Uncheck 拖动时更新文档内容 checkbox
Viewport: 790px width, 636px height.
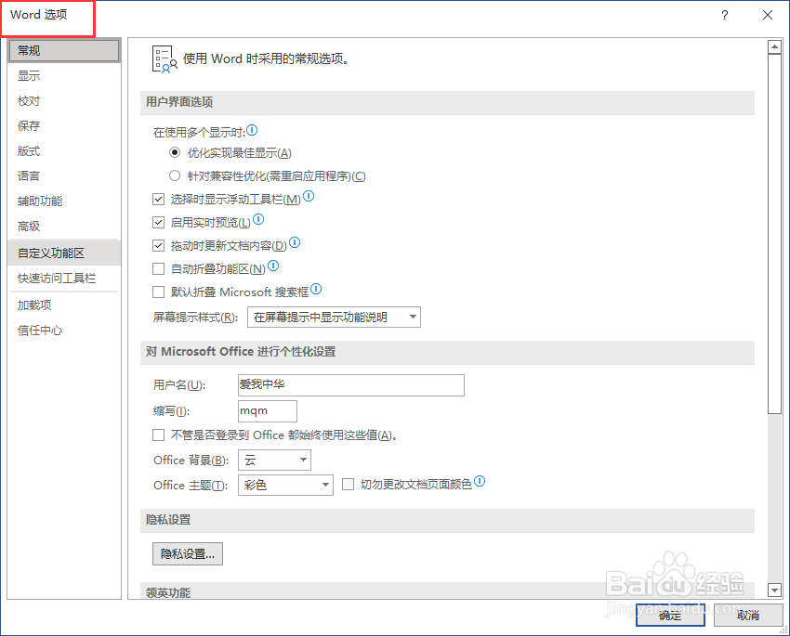158,245
